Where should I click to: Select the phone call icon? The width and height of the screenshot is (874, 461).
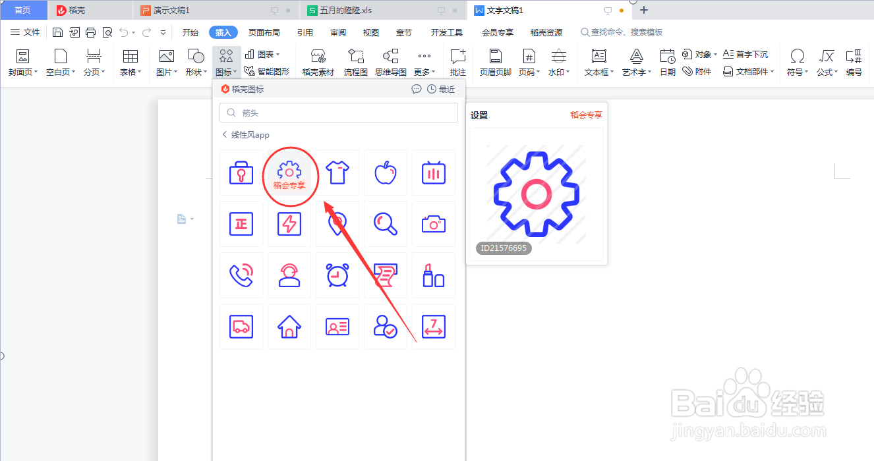[241, 275]
